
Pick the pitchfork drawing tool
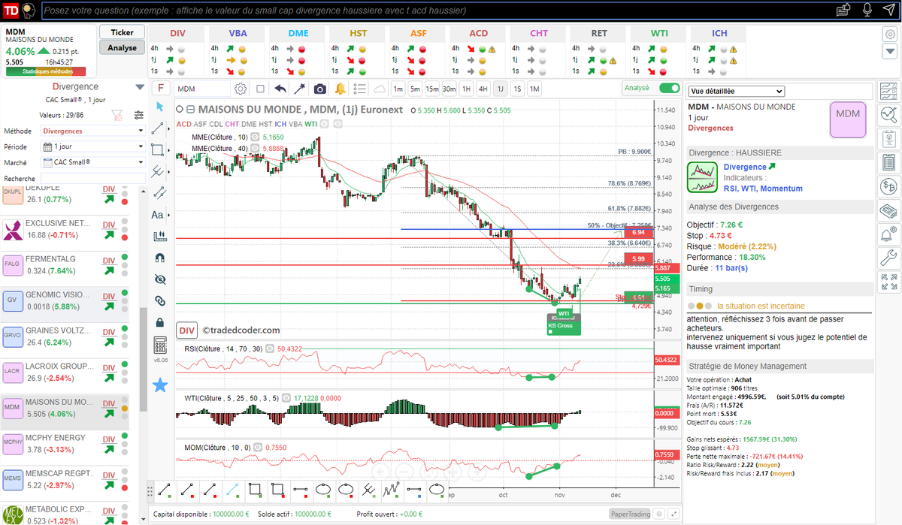(x=158, y=171)
